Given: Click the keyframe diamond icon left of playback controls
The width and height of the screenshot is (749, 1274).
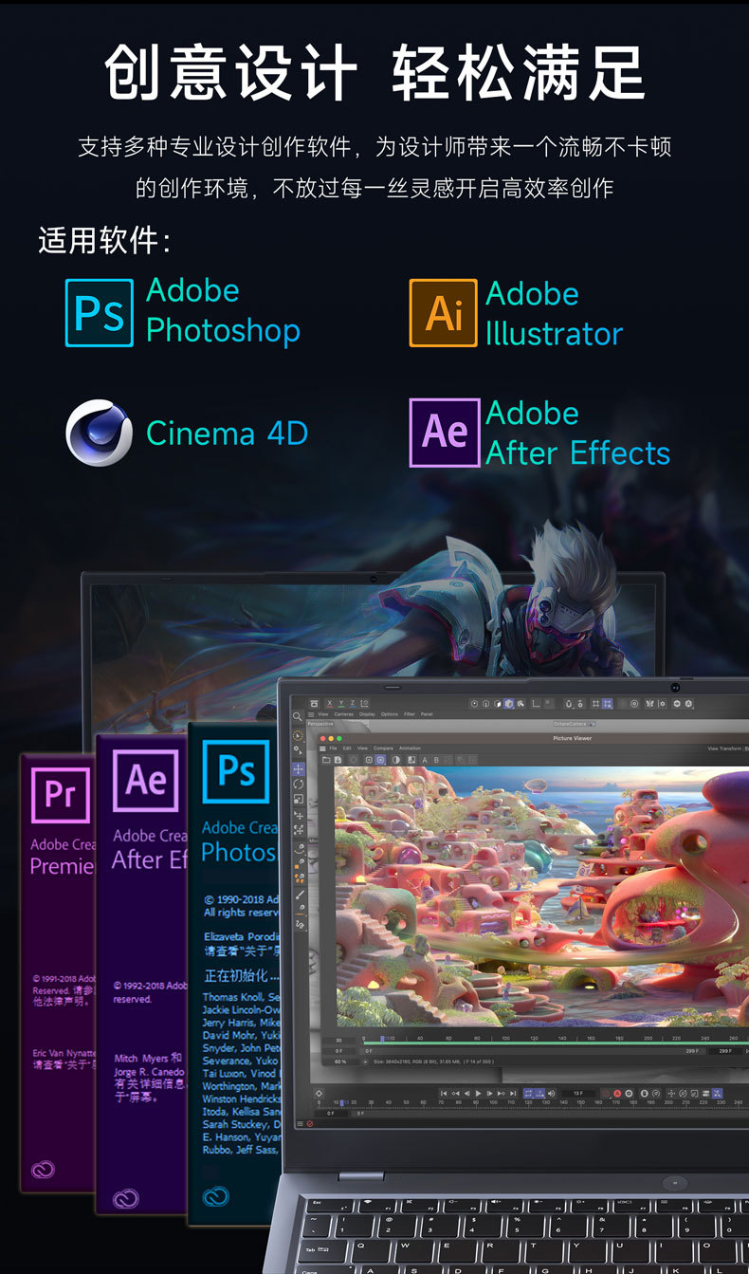Looking at the screenshot, I should pos(319,1094).
